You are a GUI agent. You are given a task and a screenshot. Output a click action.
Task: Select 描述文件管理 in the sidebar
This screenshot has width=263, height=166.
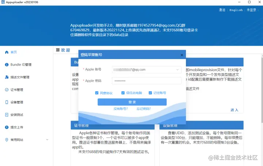coord(20,77)
